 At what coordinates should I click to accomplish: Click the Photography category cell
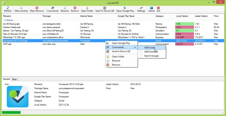click(x=161, y=27)
